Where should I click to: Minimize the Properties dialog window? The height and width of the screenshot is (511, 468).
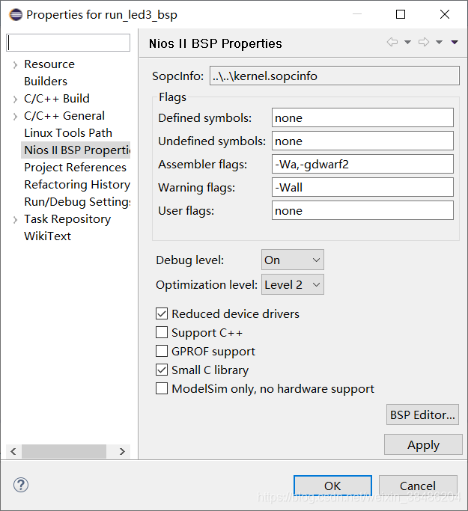coord(357,14)
